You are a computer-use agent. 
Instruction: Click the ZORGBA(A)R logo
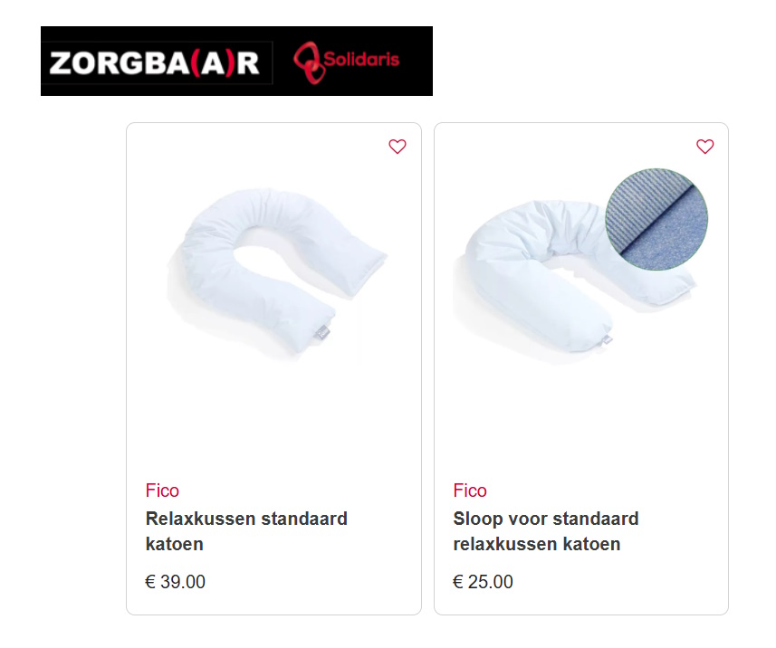click(155, 63)
